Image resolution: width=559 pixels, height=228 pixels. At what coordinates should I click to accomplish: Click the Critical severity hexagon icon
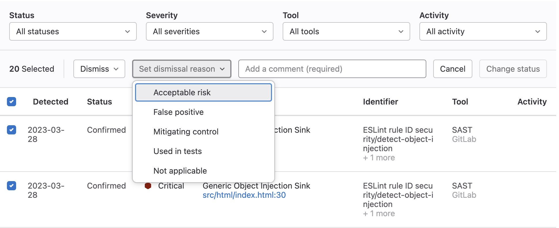[x=148, y=186]
